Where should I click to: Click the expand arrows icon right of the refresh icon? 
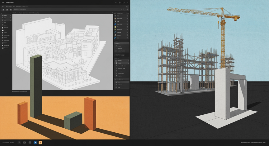(127, 10)
